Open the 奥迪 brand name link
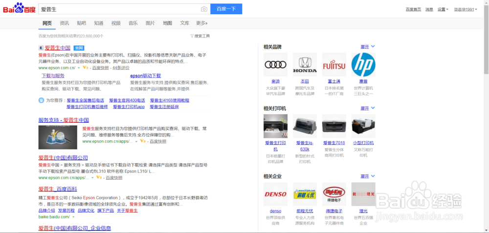 point(275,81)
